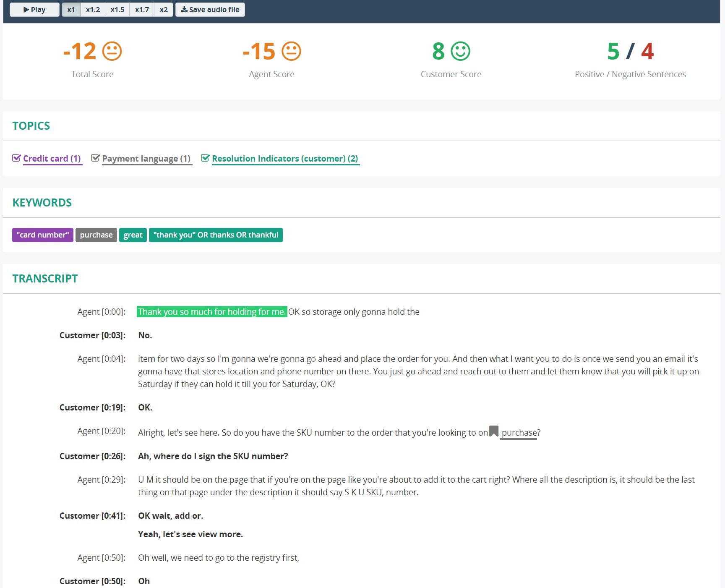
Task: Click the Save audio file button
Action: click(x=210, y=9)
